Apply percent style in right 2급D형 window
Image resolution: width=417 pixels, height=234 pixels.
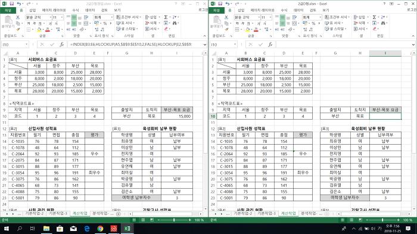point(313,23)
